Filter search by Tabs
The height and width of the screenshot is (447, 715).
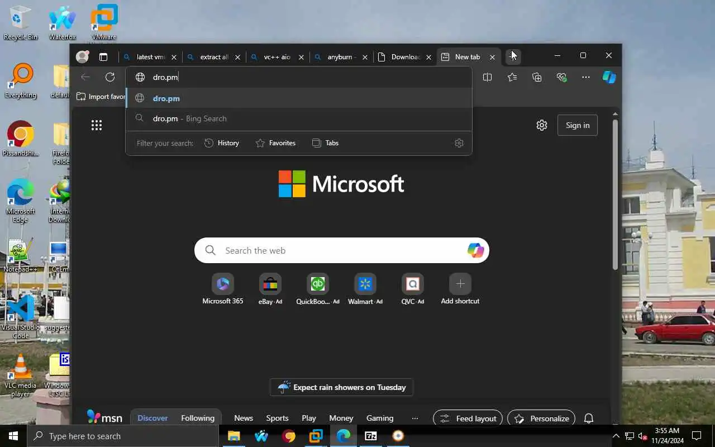tap(325, 143)
